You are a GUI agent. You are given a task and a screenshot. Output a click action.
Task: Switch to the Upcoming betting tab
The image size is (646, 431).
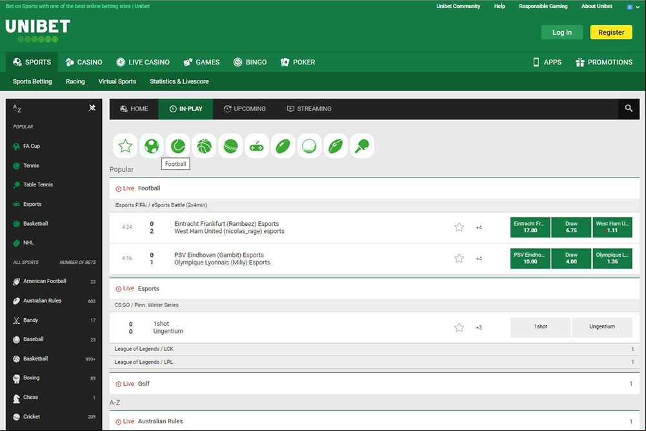coord(245,109)
